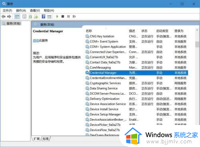Open the 查看(V) menu
This screenshot has width=200, height=147.
pos(35,10)
